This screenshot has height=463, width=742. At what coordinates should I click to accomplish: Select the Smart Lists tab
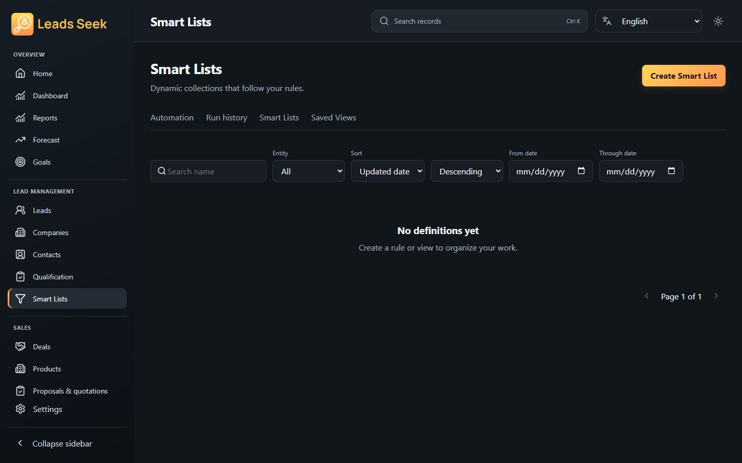click(x=279, y=118)
